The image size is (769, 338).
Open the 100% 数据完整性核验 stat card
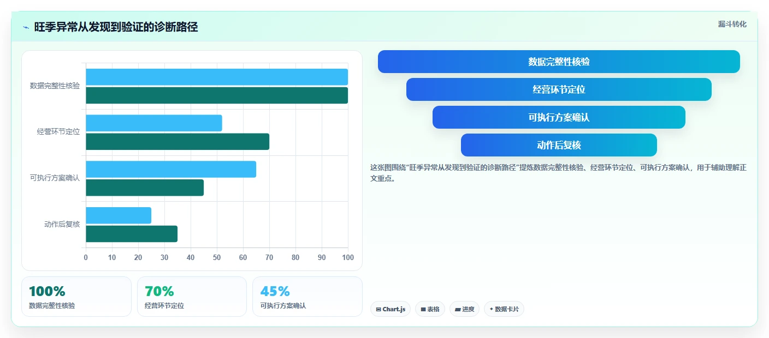click(76, 297)
